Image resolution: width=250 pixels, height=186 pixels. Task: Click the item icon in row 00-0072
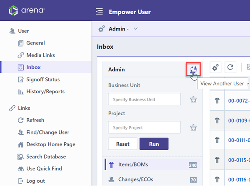[x=217, y=101]
